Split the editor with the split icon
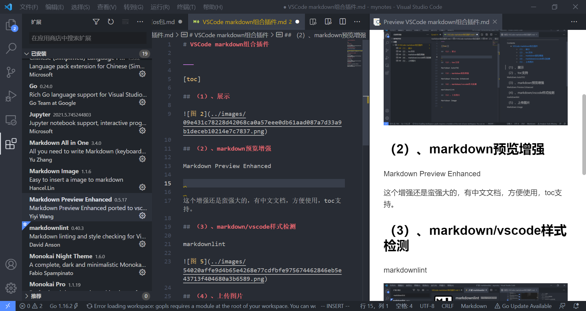Viewport: 586px width, 311px height. 342,22
